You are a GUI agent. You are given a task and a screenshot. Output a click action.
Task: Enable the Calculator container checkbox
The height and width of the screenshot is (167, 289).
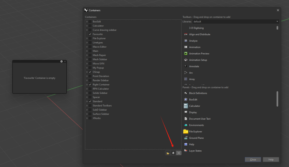tap(90, 26)
